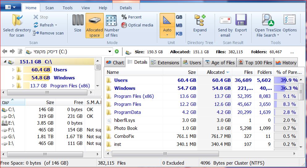Open the Export dropdown
Image resolution: width=307 pixels, height=168 pixels.
pyautogui.click(x=241, y=26)
